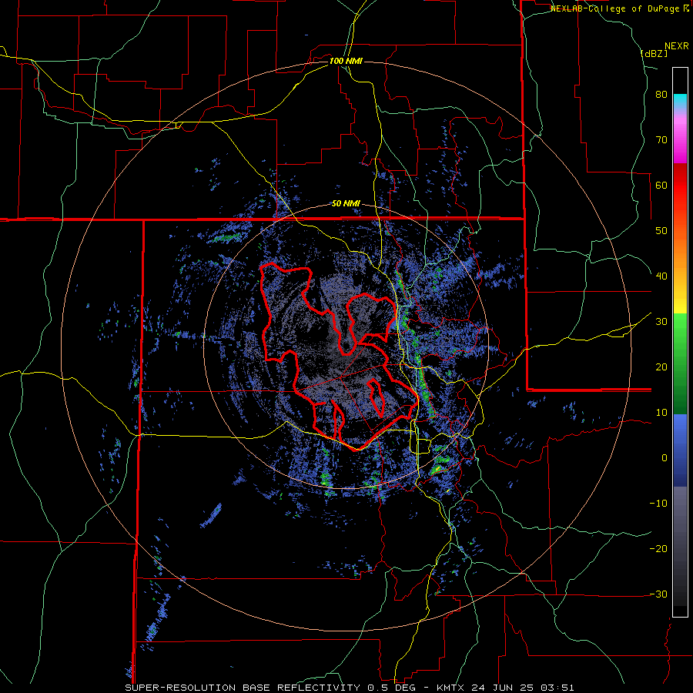
Task: Click the 10 value on the dBZ scale
Action: click(661, 413)
